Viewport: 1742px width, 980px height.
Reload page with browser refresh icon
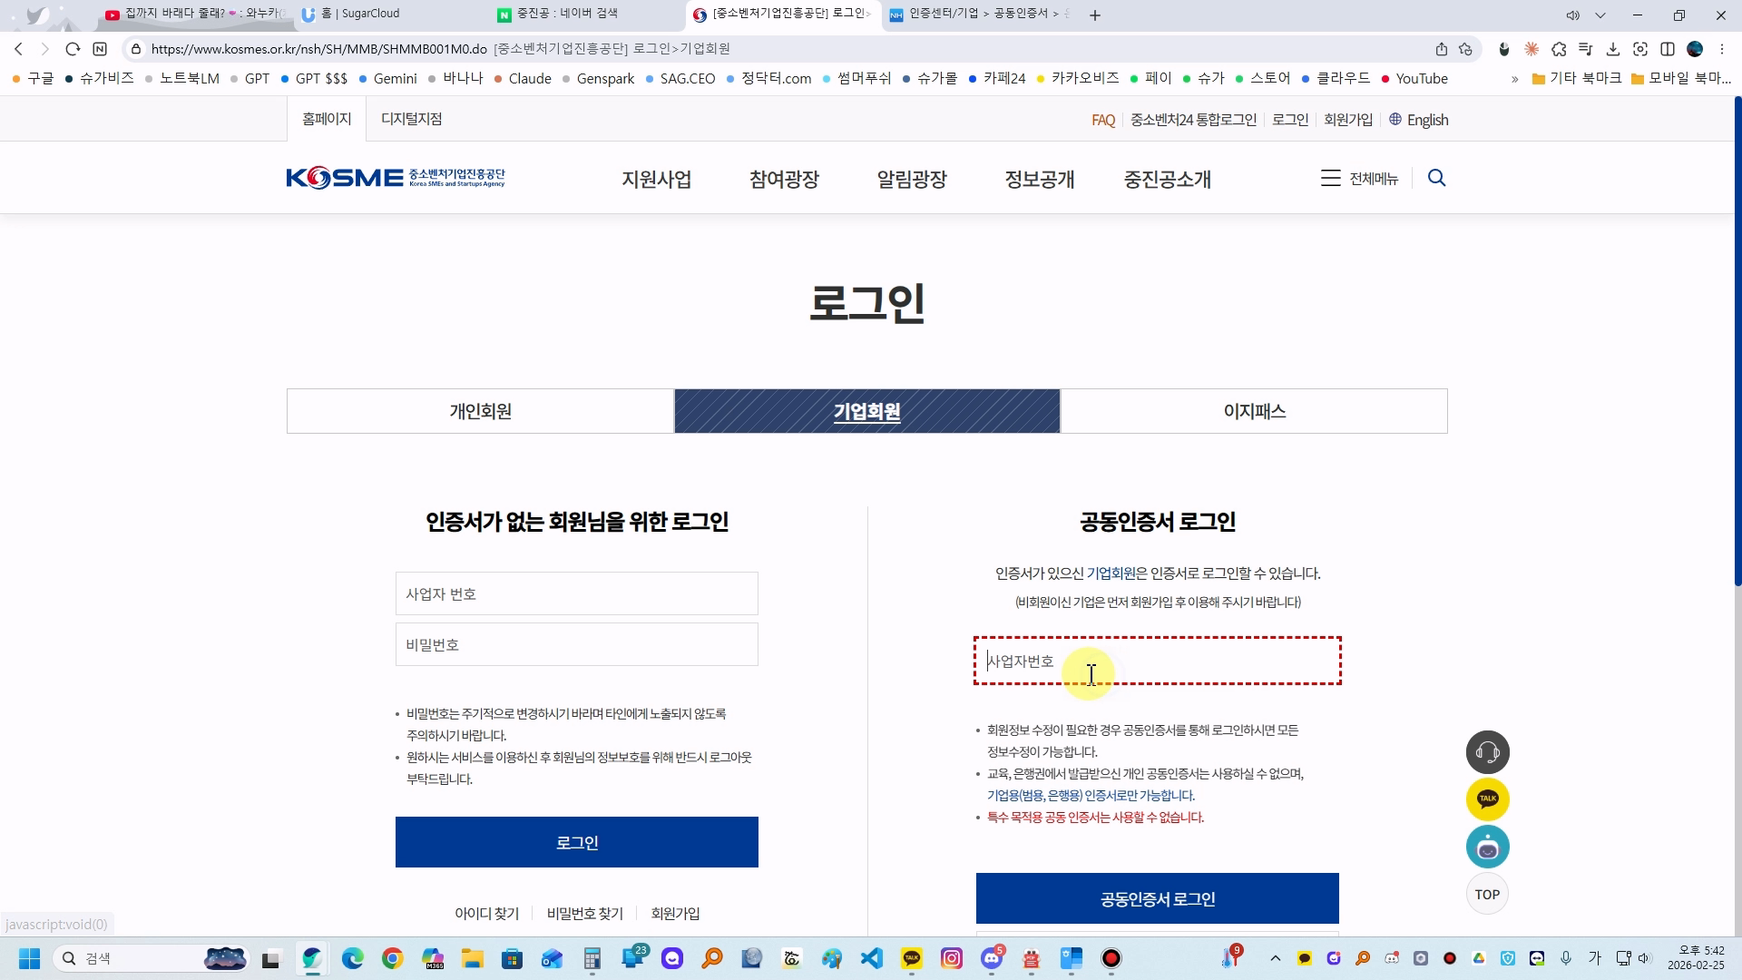[73, 49]
